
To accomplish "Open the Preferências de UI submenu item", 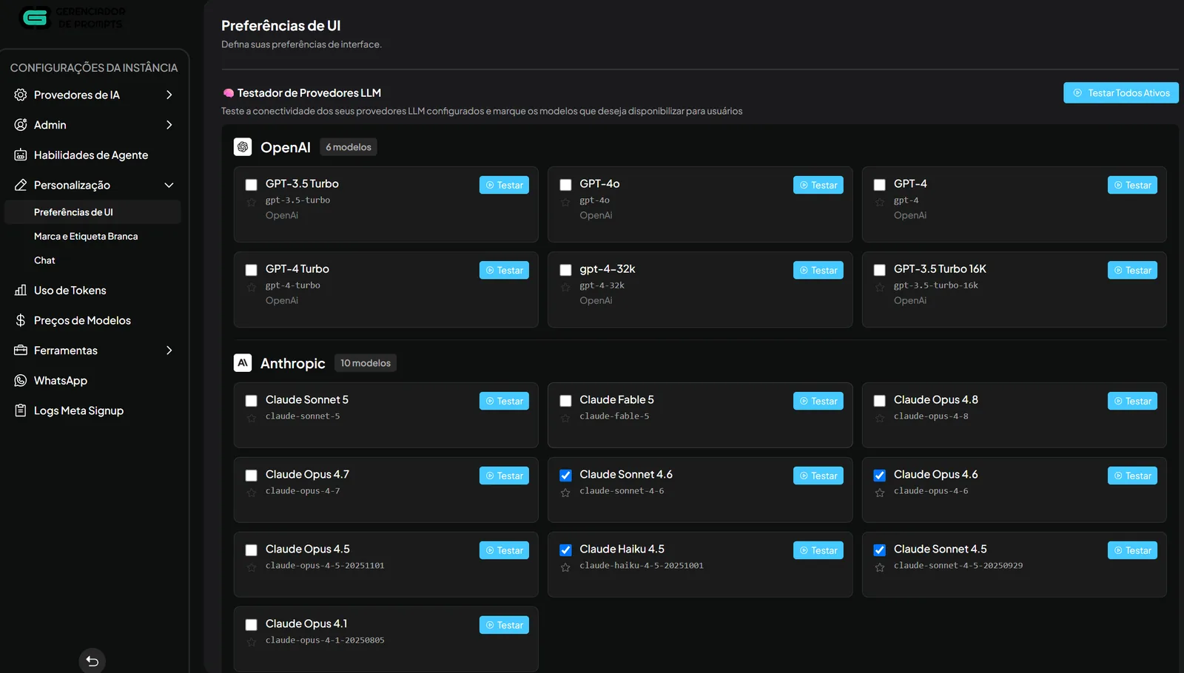I will 92,212.
